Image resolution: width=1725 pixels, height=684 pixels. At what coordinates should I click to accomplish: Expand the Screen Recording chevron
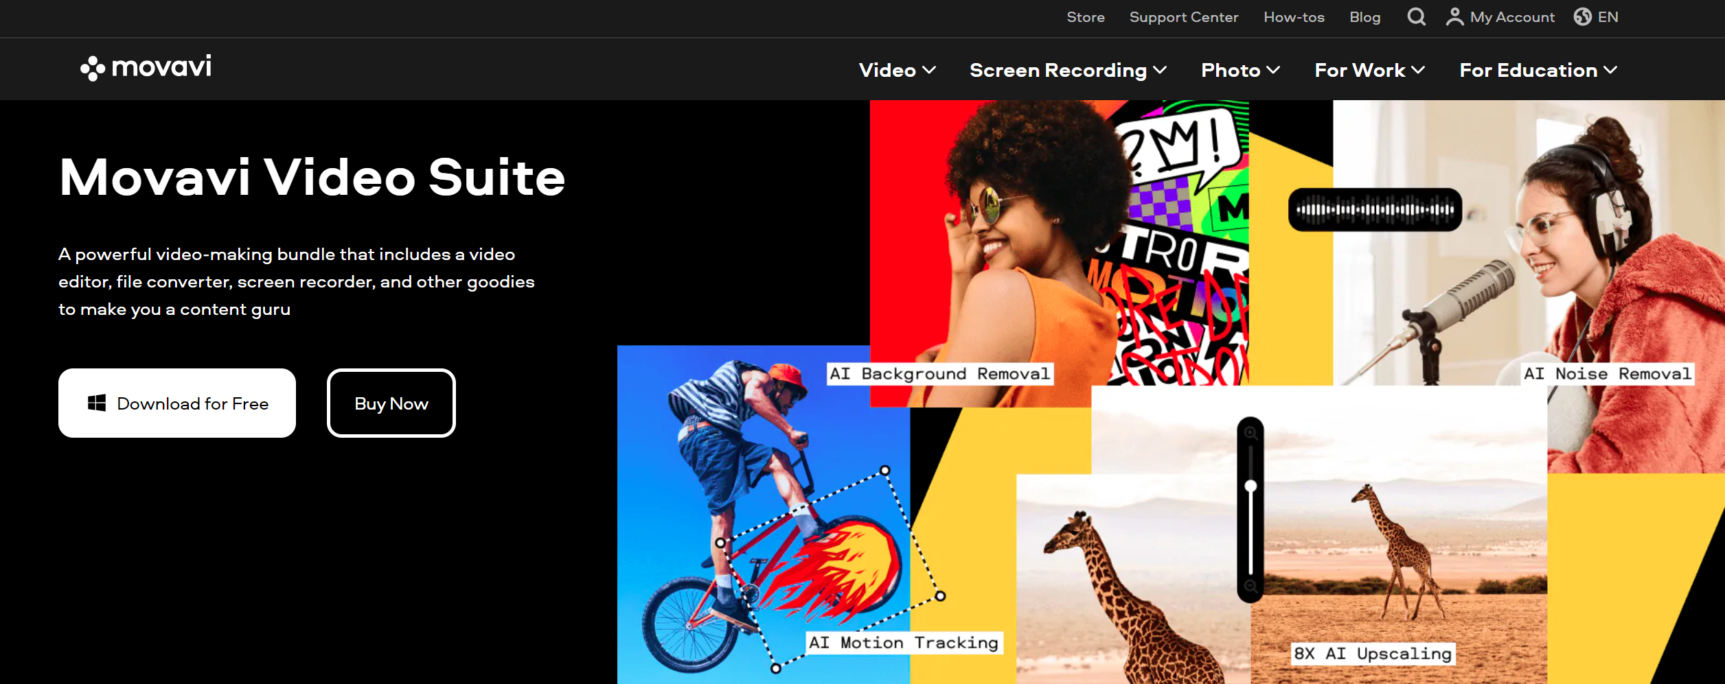pyautogui.click(x=1160, y=70)
